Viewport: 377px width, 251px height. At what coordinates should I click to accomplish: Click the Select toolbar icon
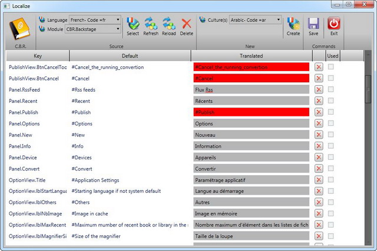[133, 24]
